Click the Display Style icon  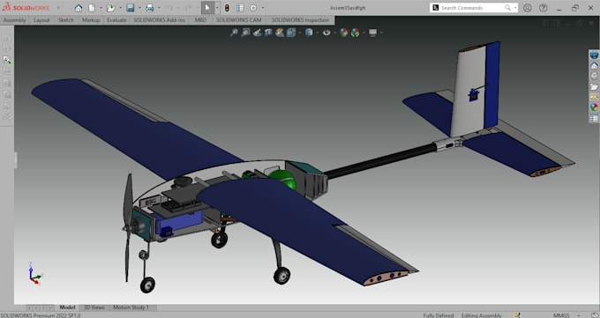309,33
